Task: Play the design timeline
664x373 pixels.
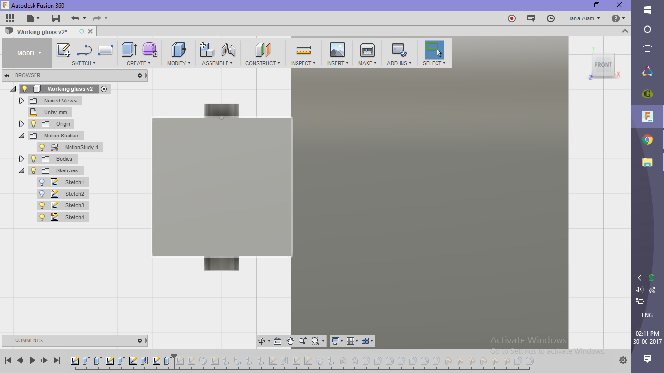Action: [32, 360]
